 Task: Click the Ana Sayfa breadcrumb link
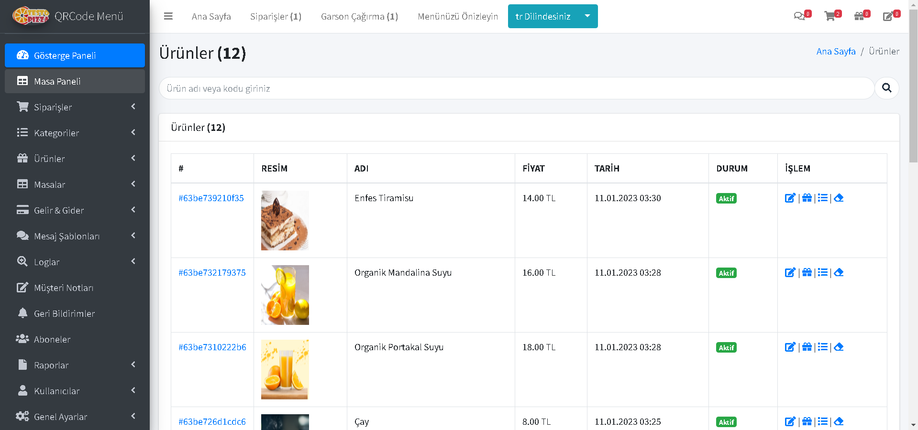pyautogui.click(x=836, y=51)
